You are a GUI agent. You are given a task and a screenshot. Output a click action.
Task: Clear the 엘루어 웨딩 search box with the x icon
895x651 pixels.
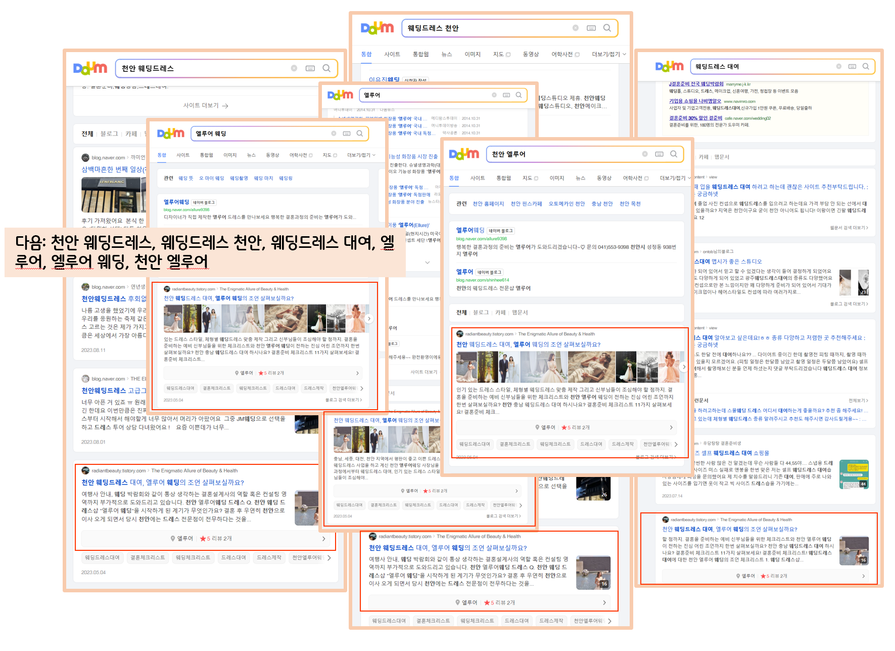(x=333, y=133)
